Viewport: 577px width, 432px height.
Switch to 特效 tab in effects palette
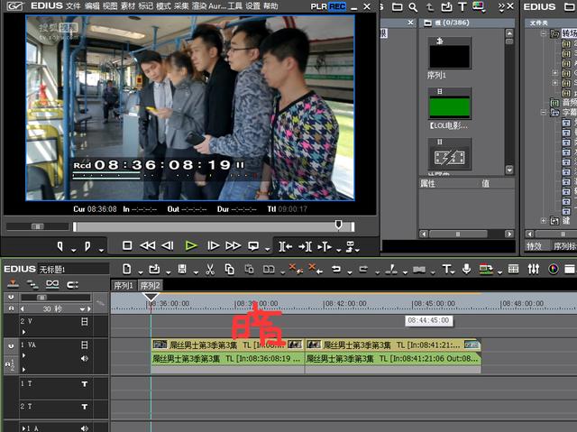click(534, 246)
